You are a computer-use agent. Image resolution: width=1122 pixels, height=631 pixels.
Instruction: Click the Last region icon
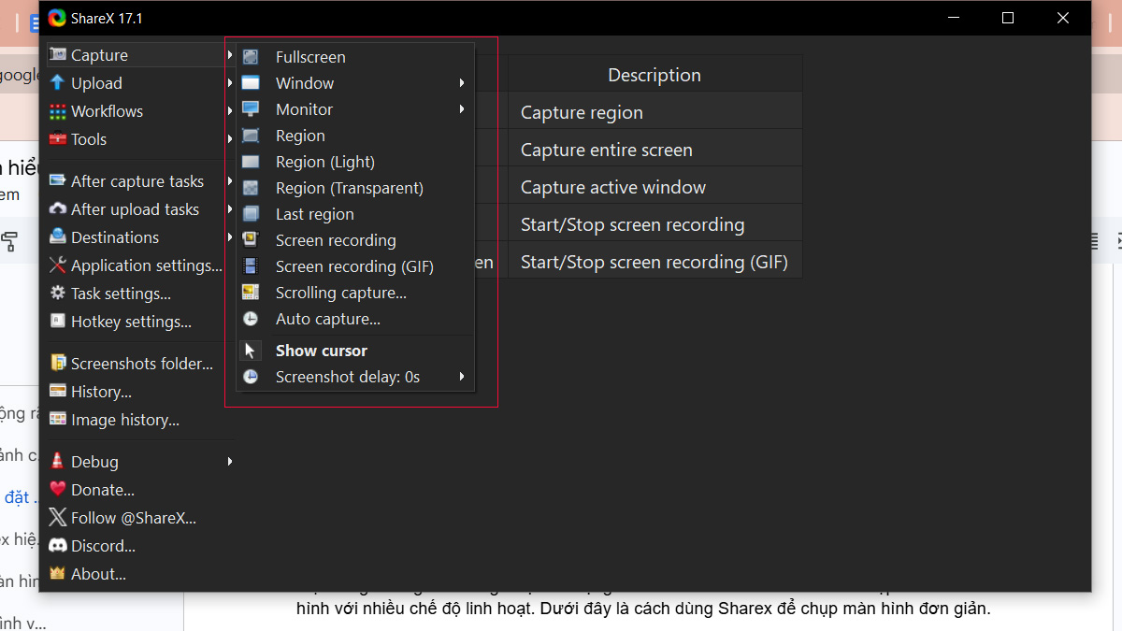click(x=251, y=214)
